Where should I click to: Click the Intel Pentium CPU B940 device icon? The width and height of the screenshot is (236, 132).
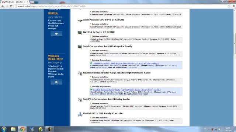coord(80,21)
